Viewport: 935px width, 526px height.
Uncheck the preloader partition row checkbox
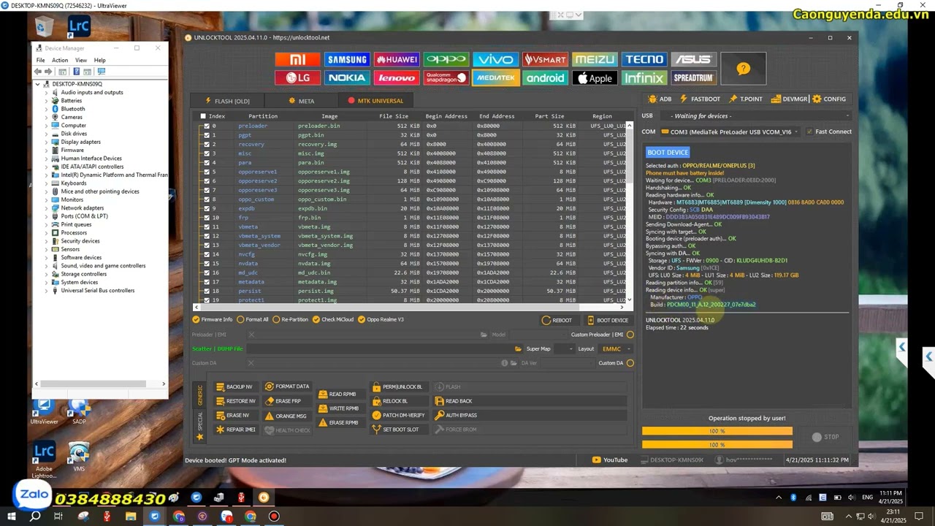point(207,126)
